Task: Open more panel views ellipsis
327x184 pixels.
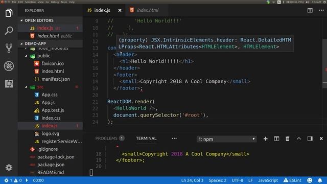Action: pos(174,139)
